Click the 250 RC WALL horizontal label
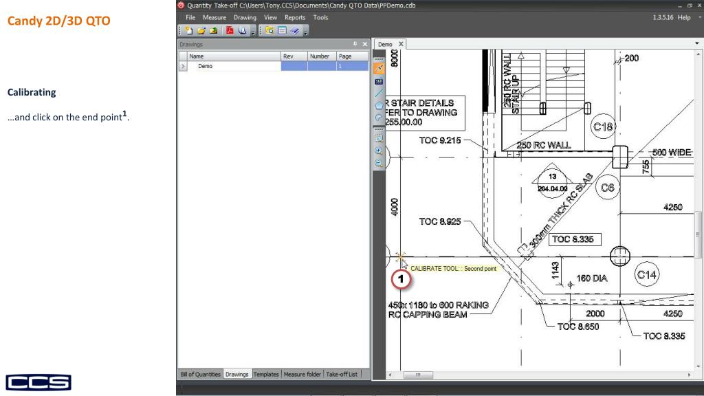 point(544,145)
